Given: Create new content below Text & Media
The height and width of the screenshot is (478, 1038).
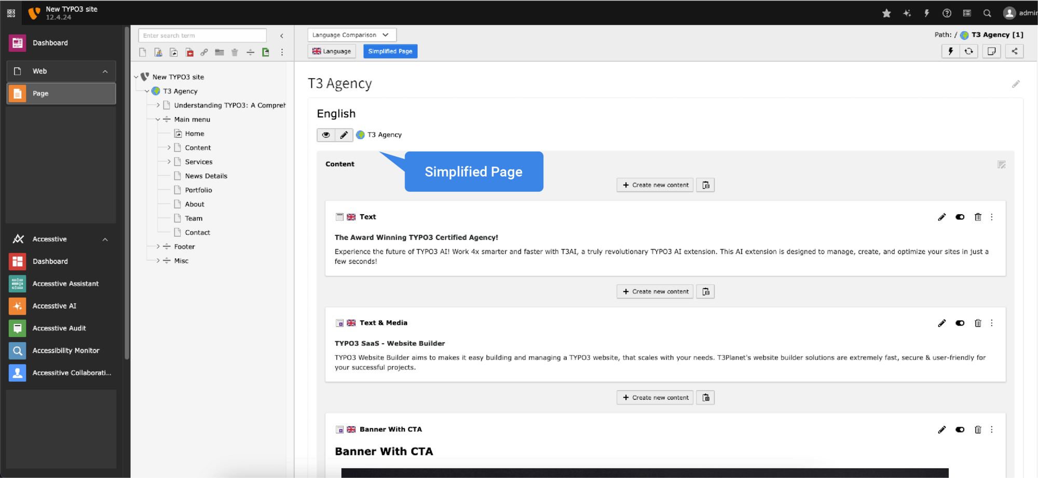Looking at the screenshot, I should (x=655, y=398).
